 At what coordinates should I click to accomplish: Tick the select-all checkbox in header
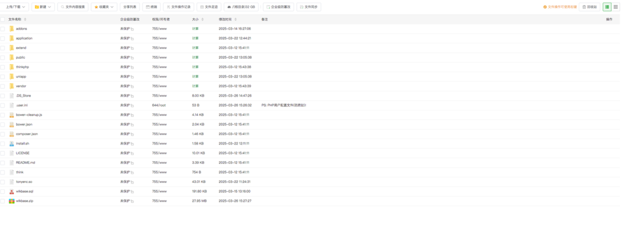[3, 19]
